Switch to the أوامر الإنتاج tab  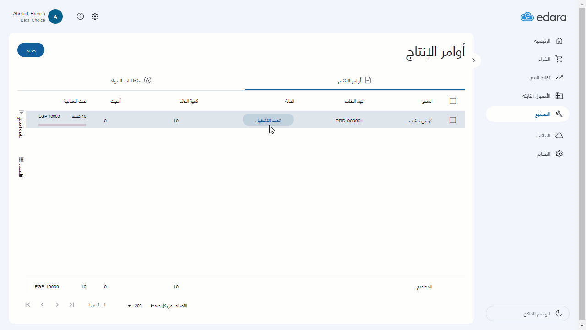coord(355,81)
